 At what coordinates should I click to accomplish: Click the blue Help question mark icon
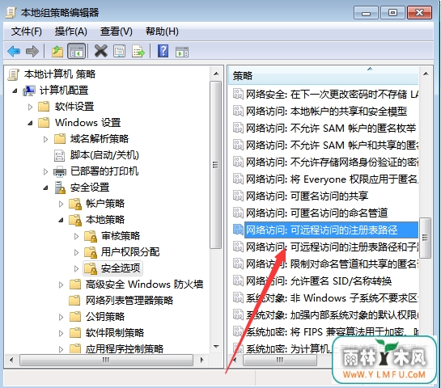pos(163,51)
